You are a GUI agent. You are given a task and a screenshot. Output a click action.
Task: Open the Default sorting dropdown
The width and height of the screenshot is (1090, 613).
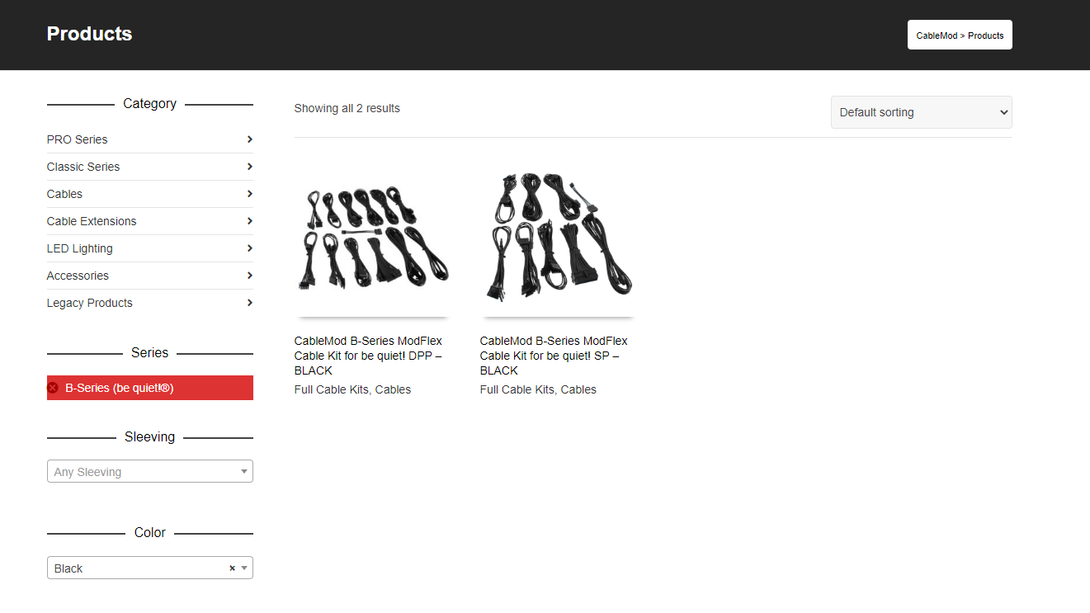tap(921, 112)
